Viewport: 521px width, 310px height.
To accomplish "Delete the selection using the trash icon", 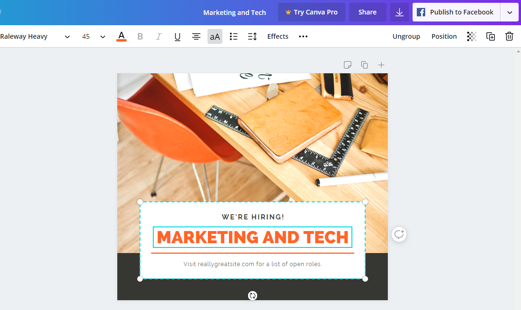I will [x=509, y=36].
